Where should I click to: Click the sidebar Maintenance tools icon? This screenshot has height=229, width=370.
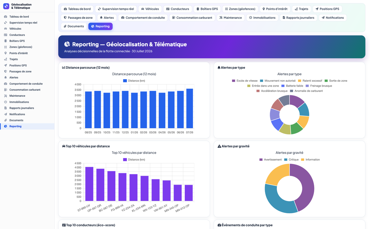click(x=6, y=96)
